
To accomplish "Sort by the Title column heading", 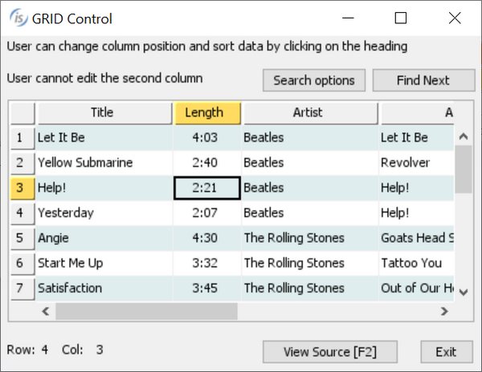I will click(x=103, y=113).
